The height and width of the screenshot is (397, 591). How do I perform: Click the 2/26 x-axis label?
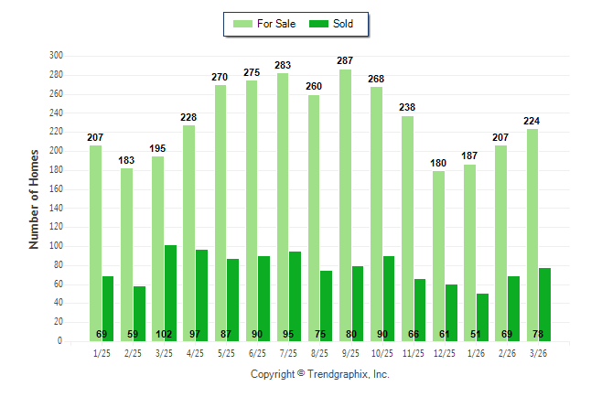(507, 352)
